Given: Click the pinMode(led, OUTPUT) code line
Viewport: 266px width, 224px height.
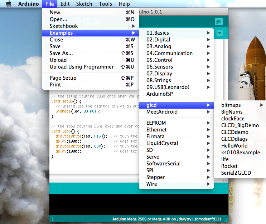Looking at the screenshot, I should click(x=78, y=111).
